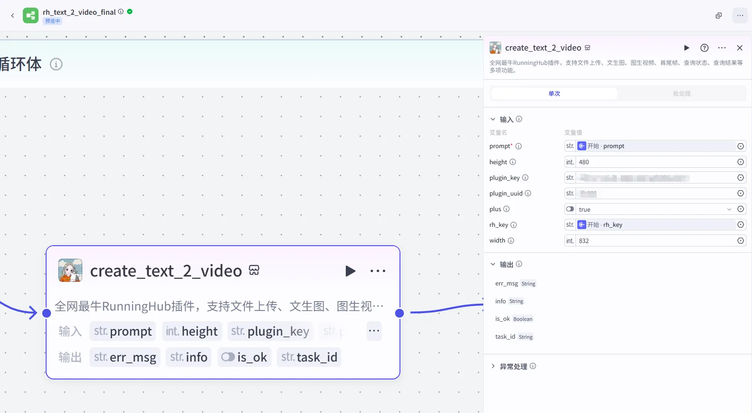
Task: Select the str. prompt input tag on node
Action: coord(123,331)
